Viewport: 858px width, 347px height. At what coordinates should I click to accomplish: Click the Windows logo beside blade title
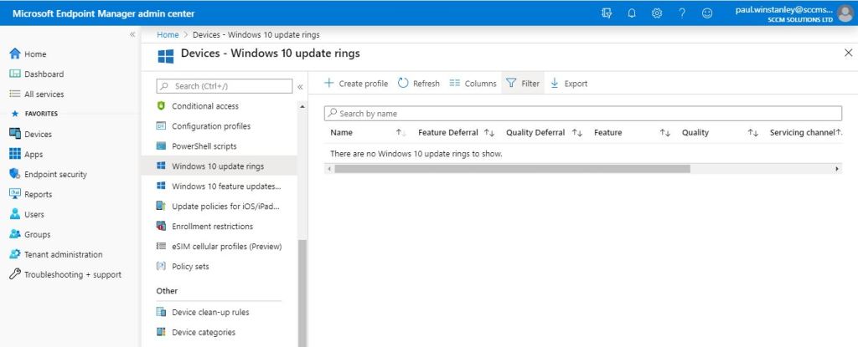pos(165,56)
